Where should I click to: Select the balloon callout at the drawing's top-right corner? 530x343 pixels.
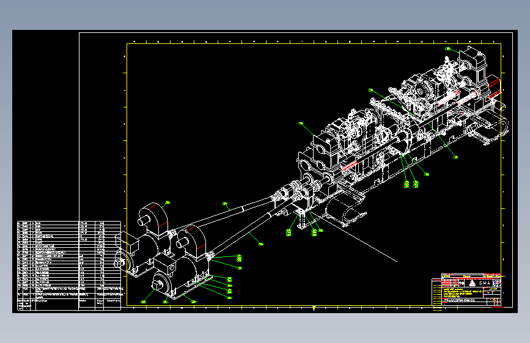(x=448, y=49)
